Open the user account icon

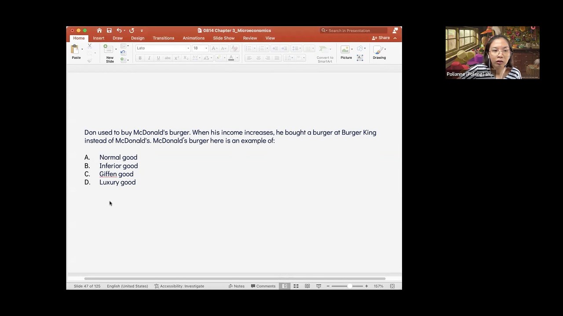pyautogui.click(x=395, y=30)
